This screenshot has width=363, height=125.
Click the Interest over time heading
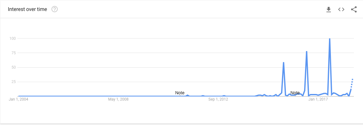[27, 9]
